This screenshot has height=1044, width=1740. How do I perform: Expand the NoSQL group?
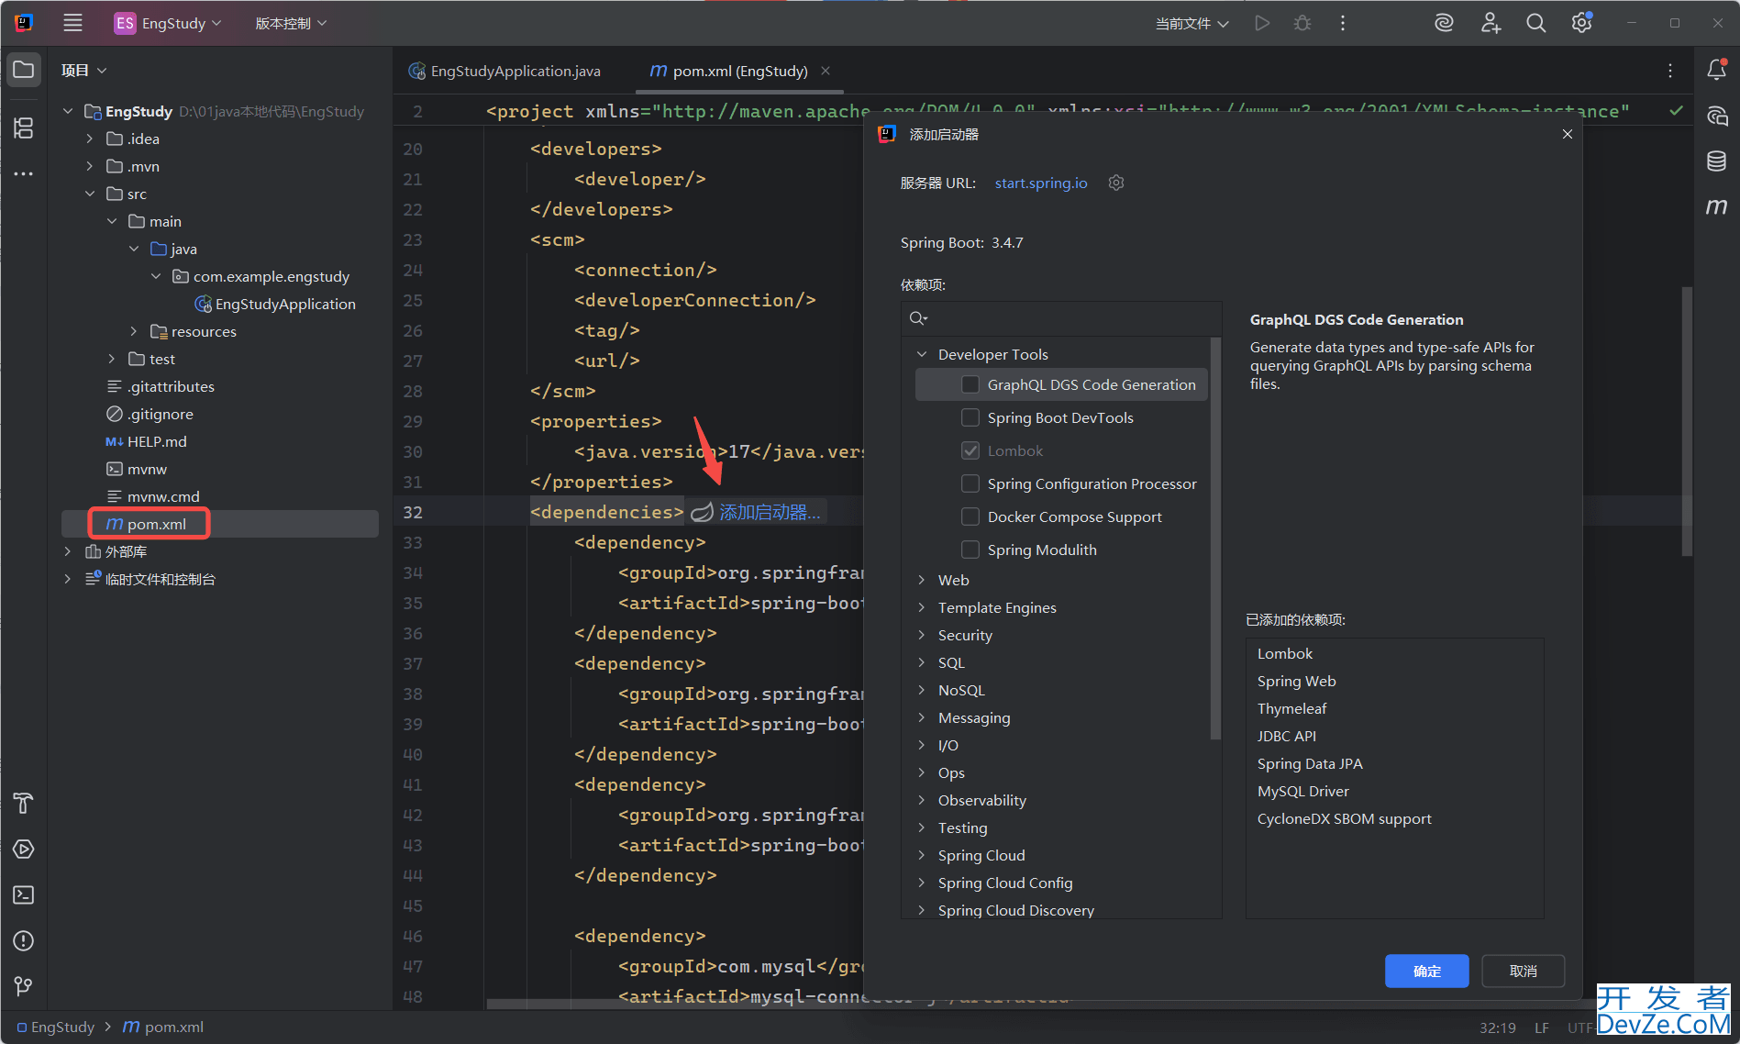(x=922, y=690)
